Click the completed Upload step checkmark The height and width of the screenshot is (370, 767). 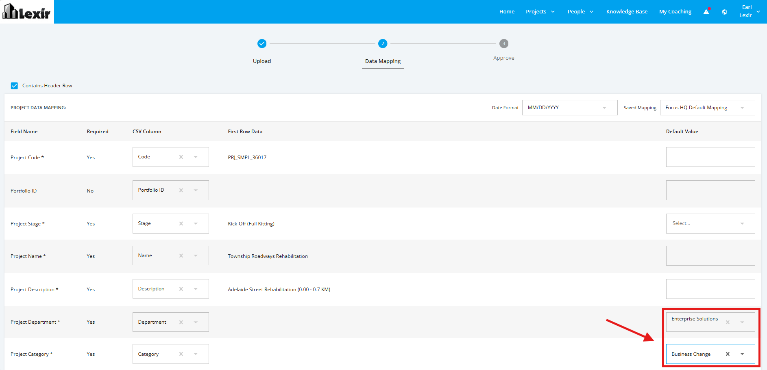[262, 43]
